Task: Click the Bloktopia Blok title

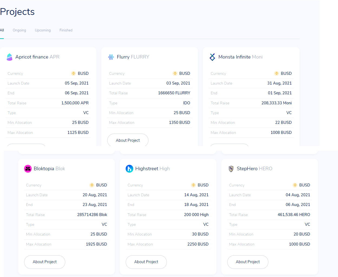Action: pyautogui.click(x=49, y=169)
